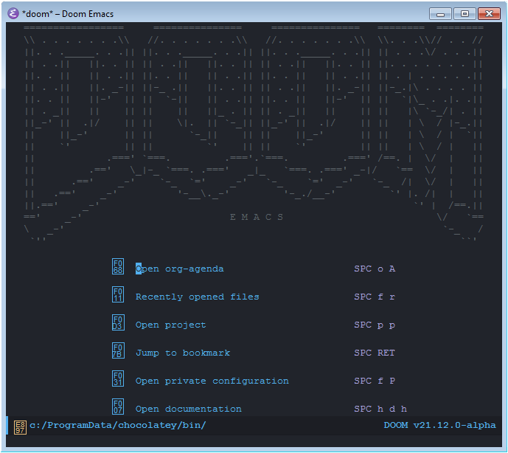
Task: Choose Jump to bookmark
Action: pos(183,353)
